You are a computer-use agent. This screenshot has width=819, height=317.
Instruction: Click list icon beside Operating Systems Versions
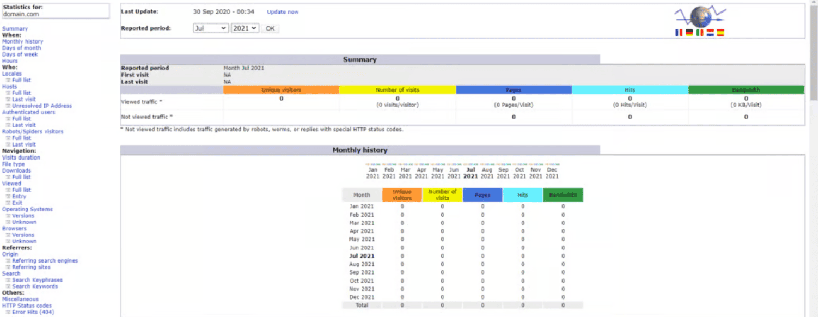pos(8,216)
